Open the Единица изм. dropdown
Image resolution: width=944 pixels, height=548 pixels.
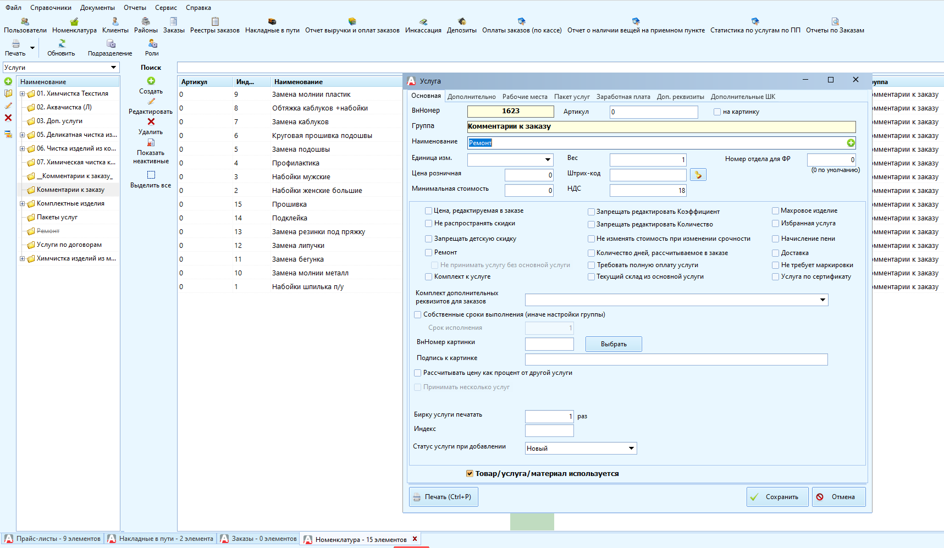pyautogui.click(x=548, y=160)
